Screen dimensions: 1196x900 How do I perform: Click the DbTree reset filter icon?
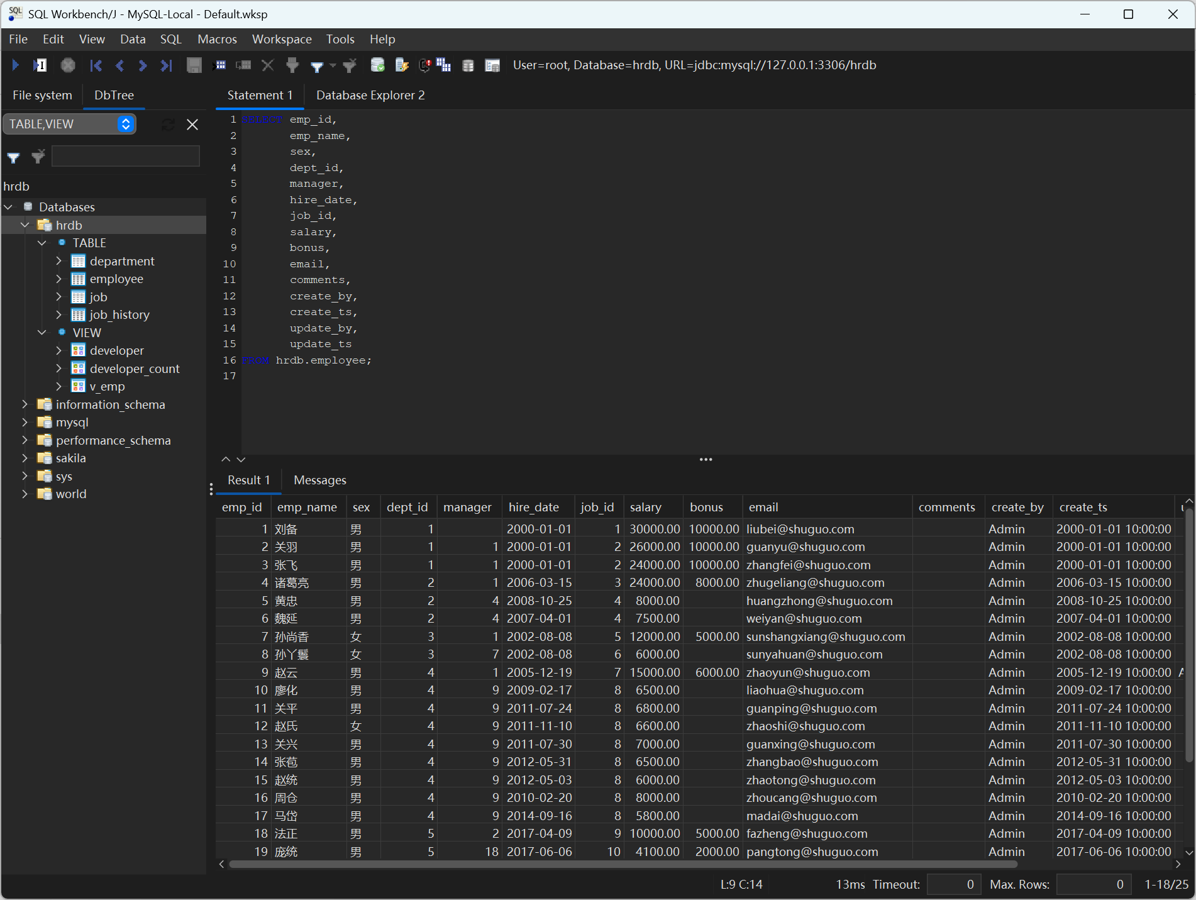tap(38, 157)
